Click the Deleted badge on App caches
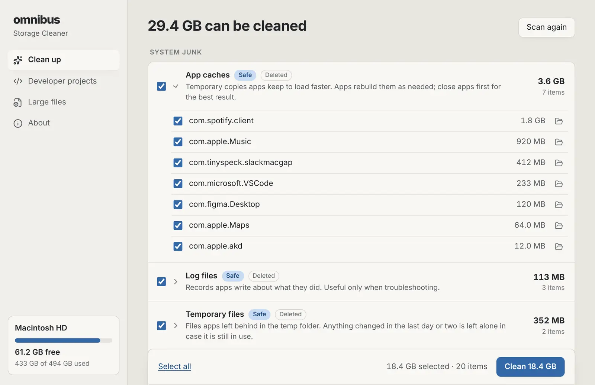Viewport: 595px width, 385px height. (276, 75)
